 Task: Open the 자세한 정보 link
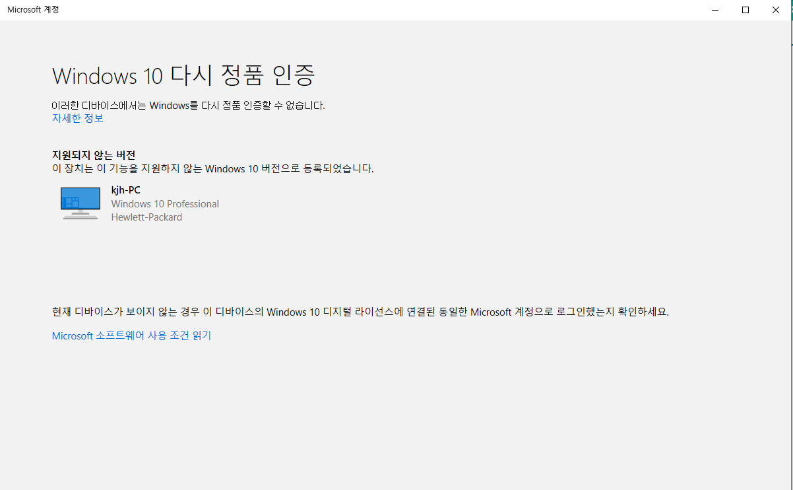click(77, 118)
